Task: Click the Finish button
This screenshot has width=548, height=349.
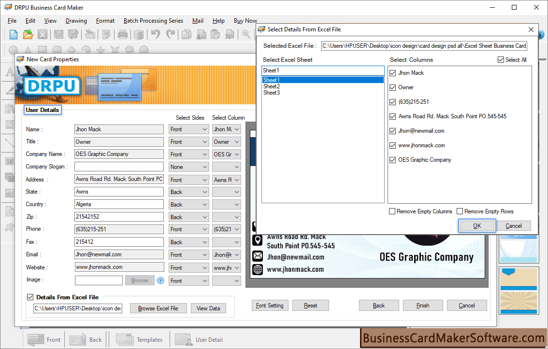Action: [423, 306]
